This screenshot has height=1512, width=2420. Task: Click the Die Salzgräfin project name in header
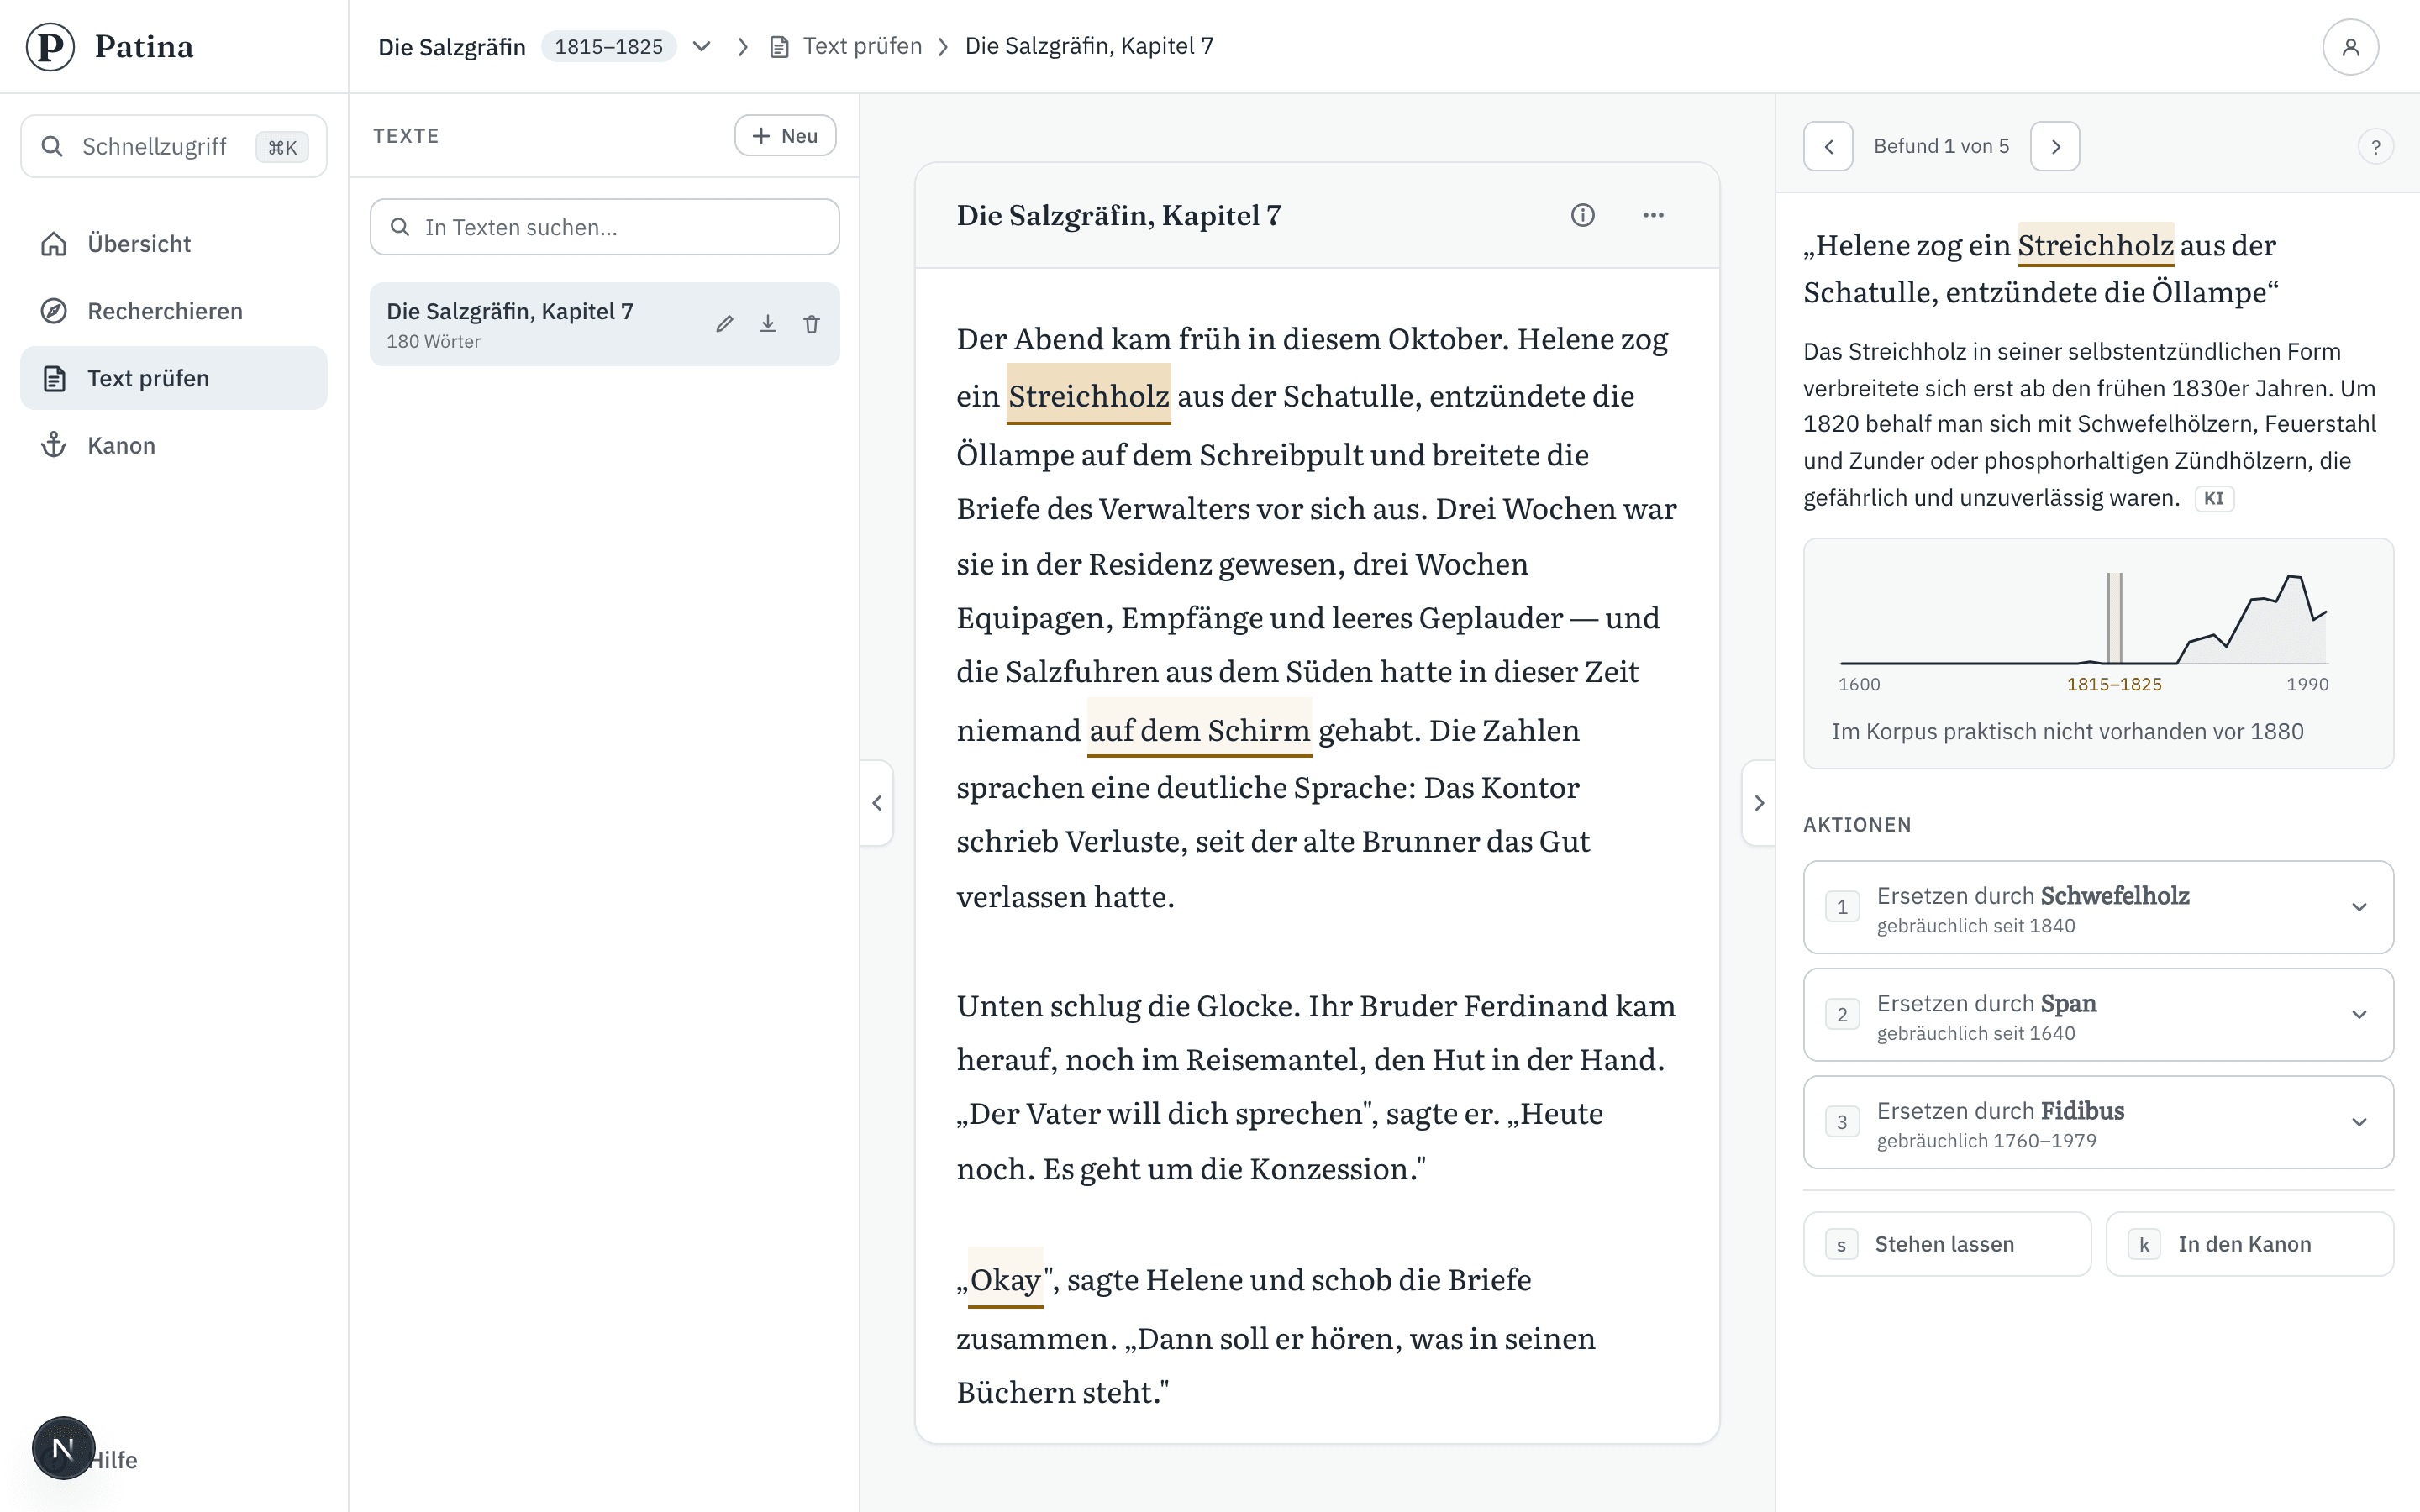click(452, 47)
